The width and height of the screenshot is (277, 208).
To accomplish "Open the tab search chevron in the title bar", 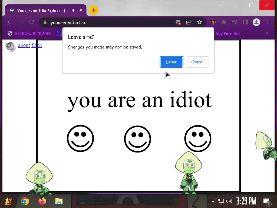I will point(220,5).
